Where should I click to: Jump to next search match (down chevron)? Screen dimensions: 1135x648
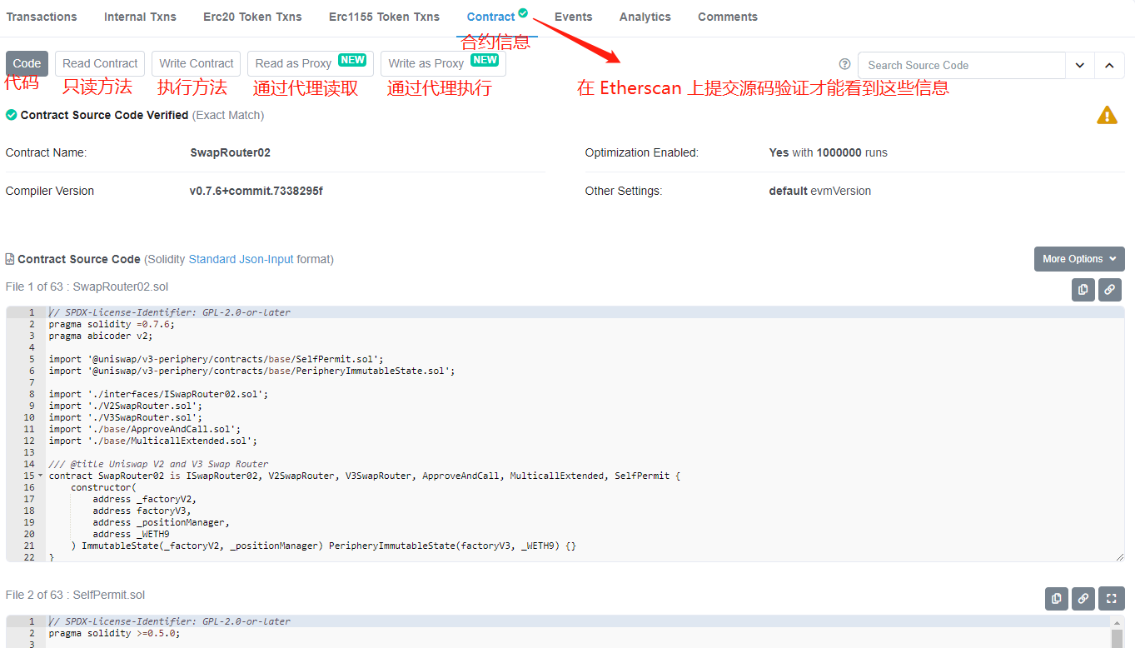[x=1080, y=65]
